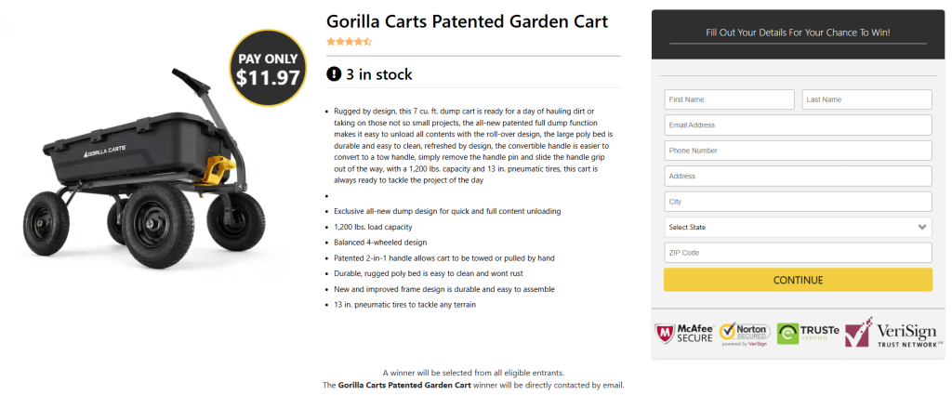Click the Gorilla Carts Patented Garden Cart heading
Image resolution: width=952 pixels, height=395 pixels.
(467, 21)
